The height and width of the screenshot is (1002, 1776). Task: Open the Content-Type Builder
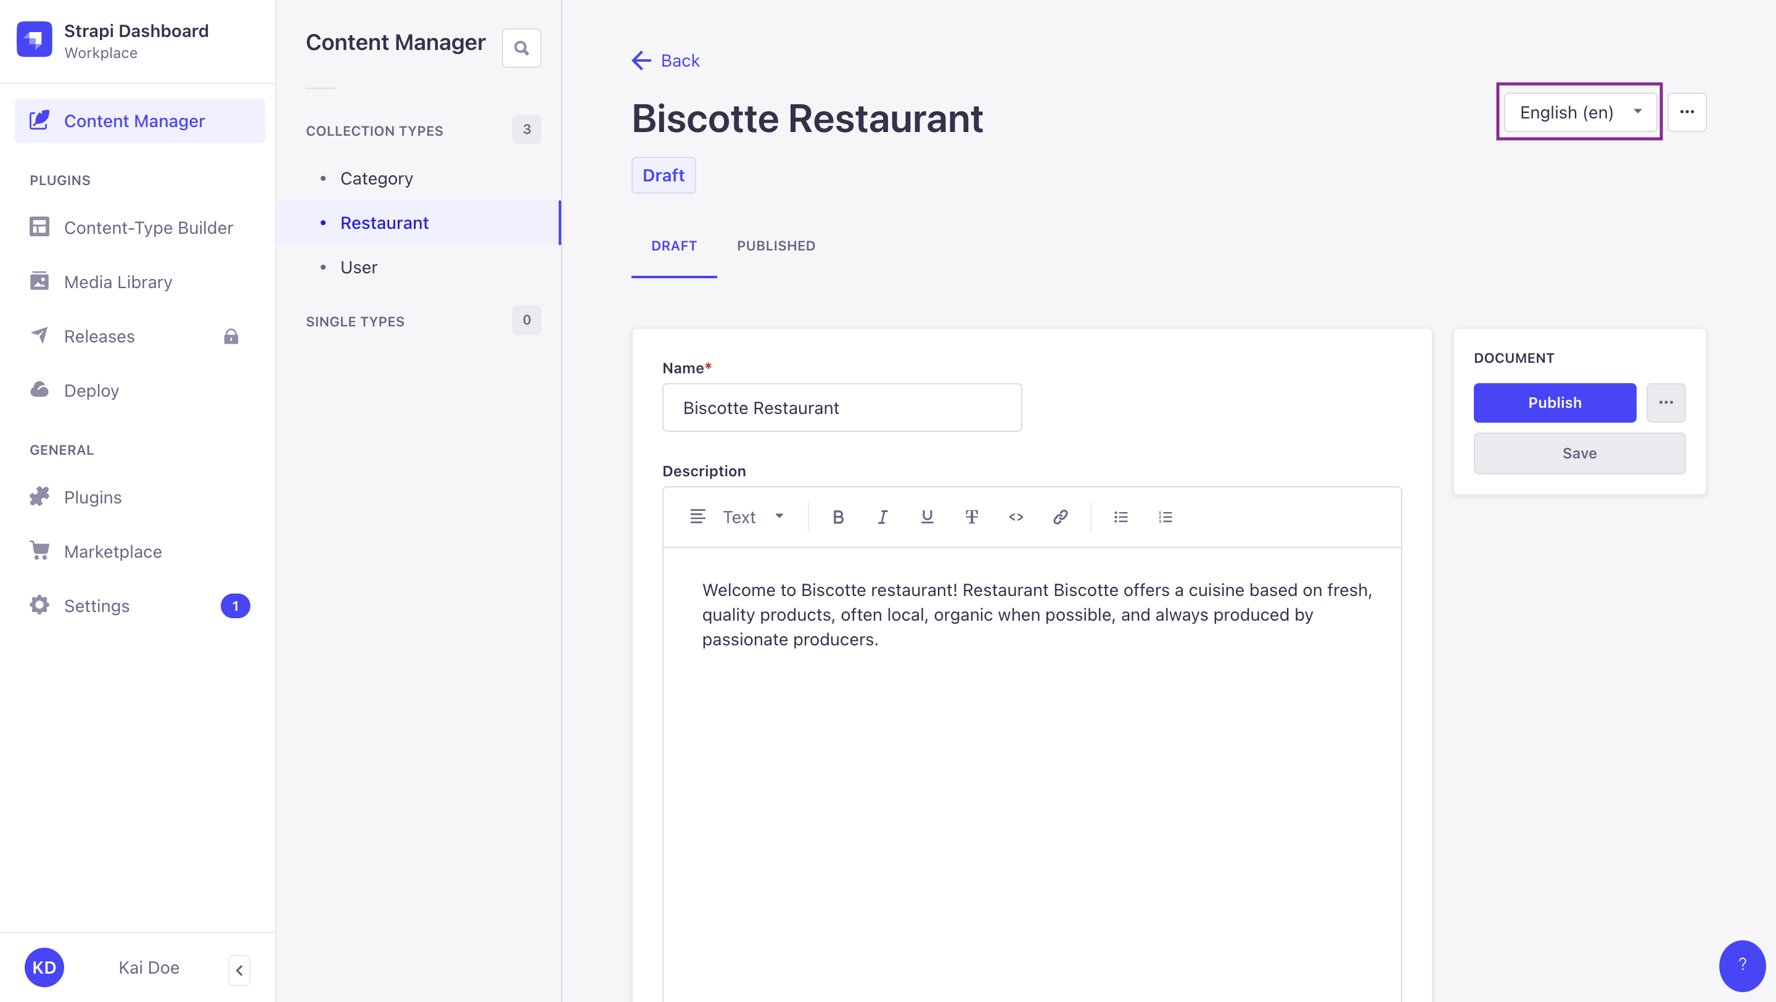click(148, 228)
